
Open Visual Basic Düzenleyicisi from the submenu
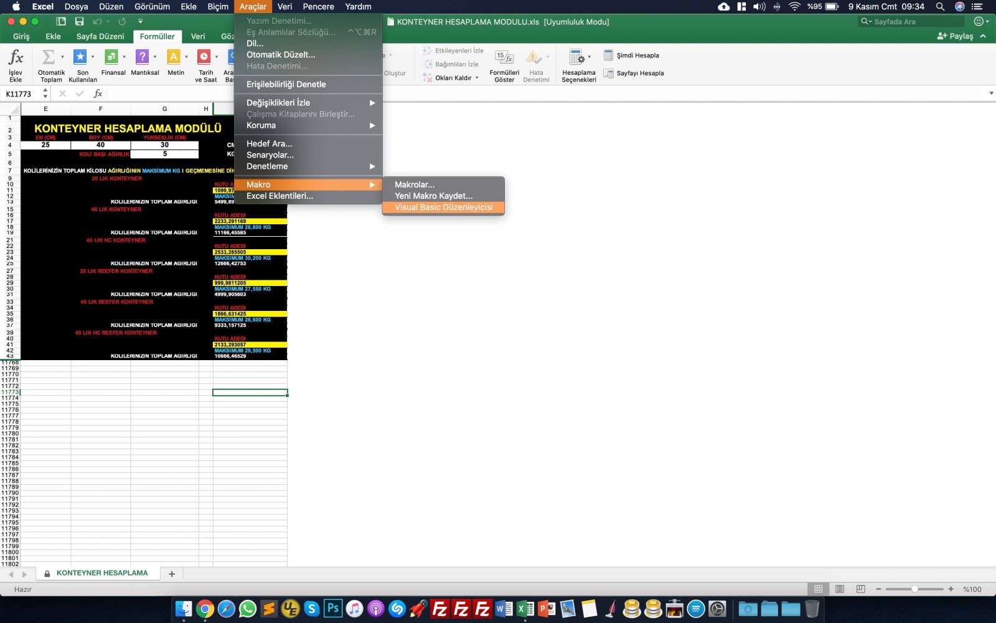(x=443, y=207)
